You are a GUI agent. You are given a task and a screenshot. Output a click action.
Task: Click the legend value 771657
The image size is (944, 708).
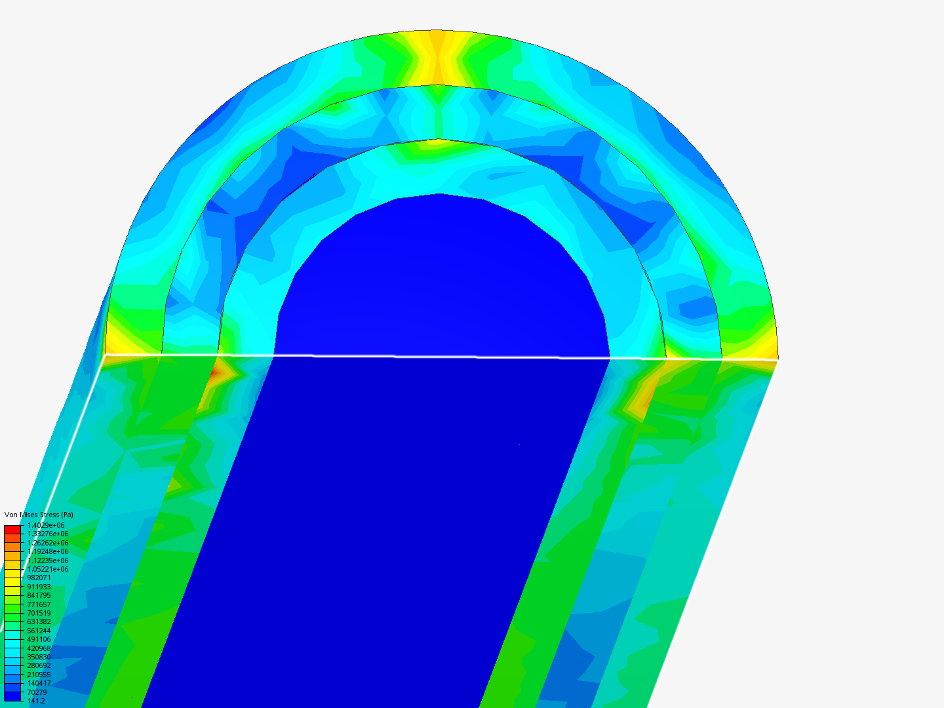click(x=39, y=604)
